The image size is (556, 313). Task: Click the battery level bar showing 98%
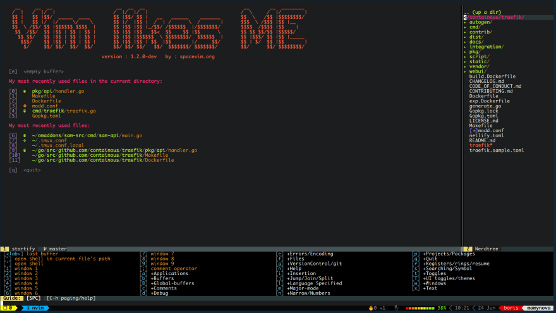click(420, 308)
